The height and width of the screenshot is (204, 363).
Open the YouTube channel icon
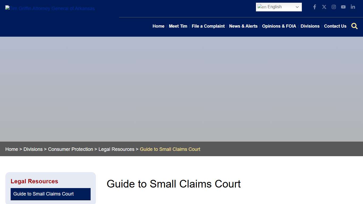tap(343, 7)
